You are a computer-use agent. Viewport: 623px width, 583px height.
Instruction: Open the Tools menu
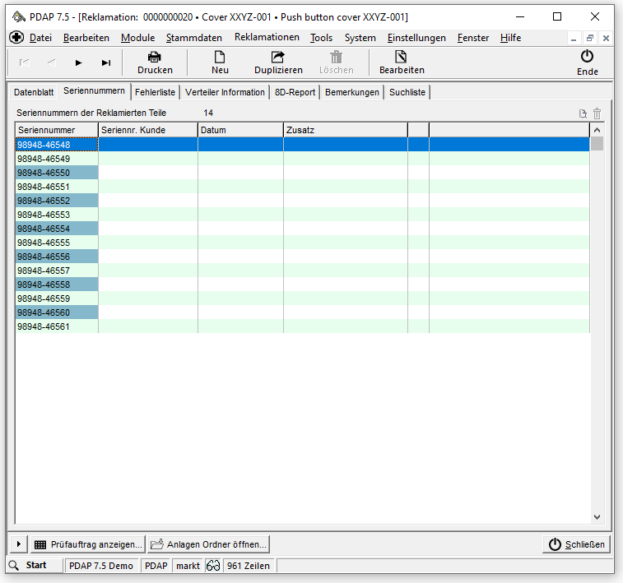tap(321, 38)
